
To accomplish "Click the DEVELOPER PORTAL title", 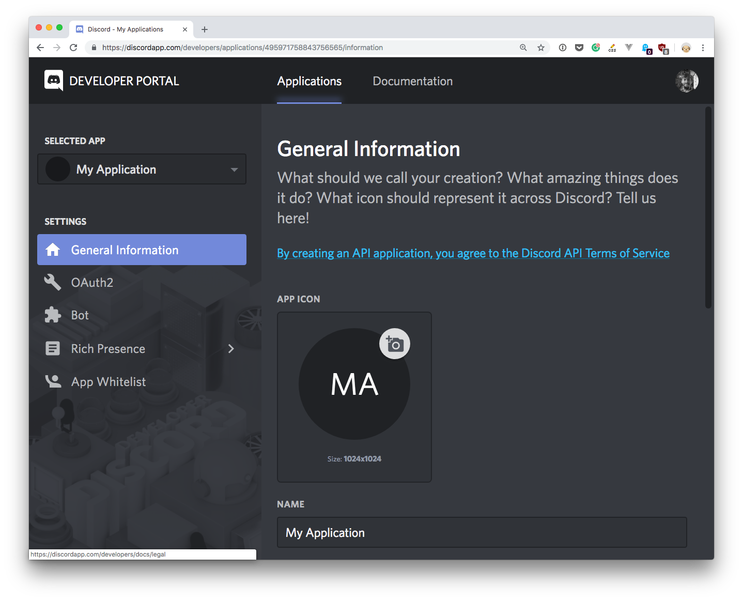I will click(124, 81).
